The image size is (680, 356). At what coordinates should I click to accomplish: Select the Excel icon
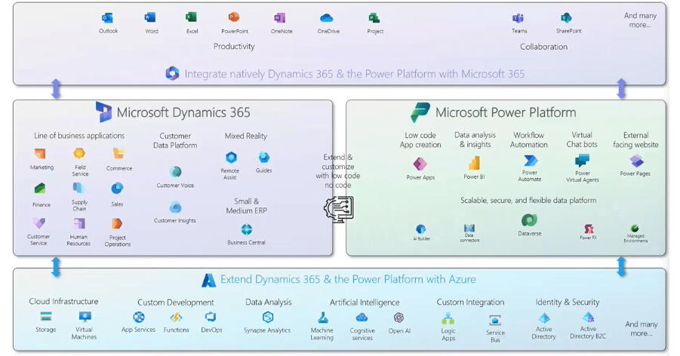192,18
